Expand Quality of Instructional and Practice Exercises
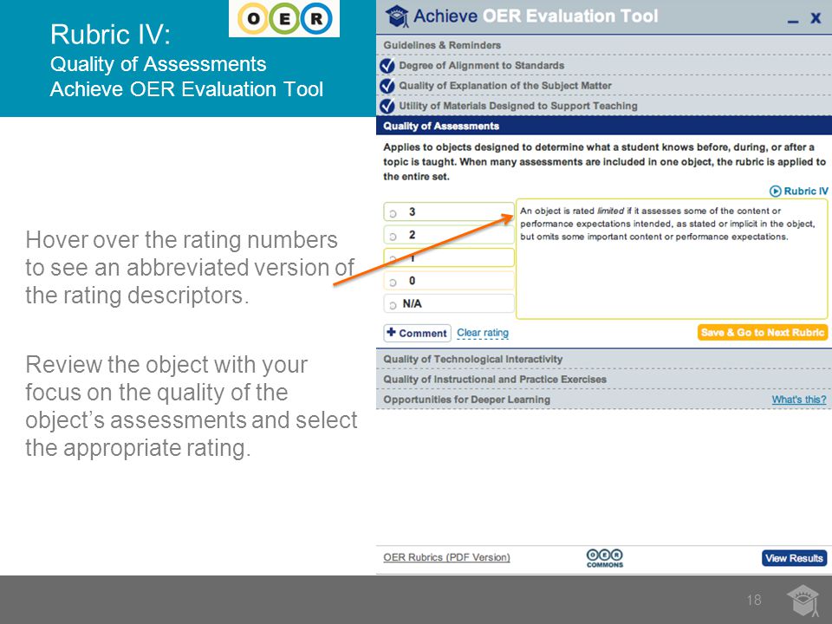 (604, 380)
